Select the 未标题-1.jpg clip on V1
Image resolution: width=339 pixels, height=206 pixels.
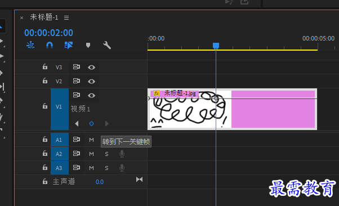pos(232,109)
